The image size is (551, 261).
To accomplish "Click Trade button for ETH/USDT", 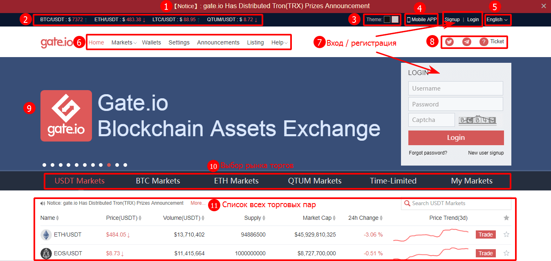I will pyautogui.click(x=486, y=234).
